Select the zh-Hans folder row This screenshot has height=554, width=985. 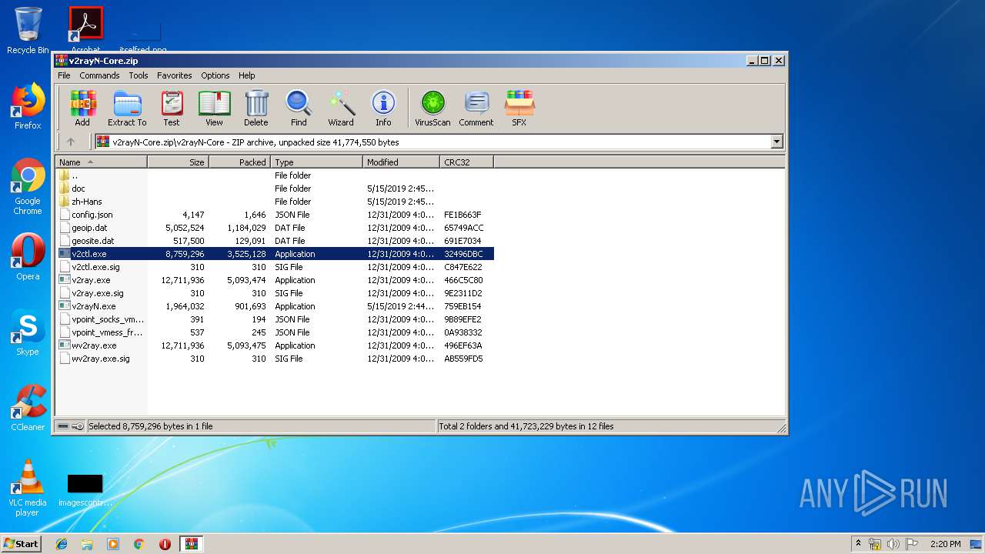(275, 202)
